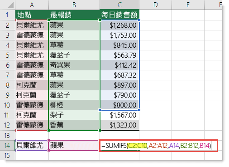Viewport: 229px width, 167px height.
Task: Select row 13 header
Action: point(7,135)
